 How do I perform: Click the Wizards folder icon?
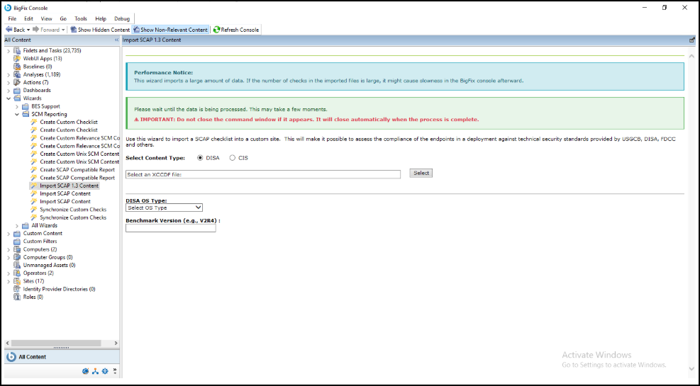pyautogui.click(x=17, y=98)
